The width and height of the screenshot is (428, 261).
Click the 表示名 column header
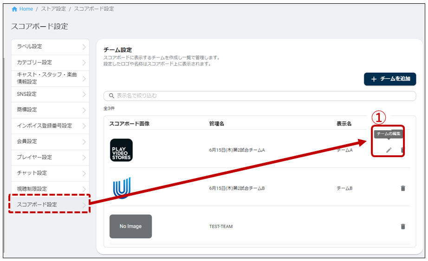pos(344,124)
